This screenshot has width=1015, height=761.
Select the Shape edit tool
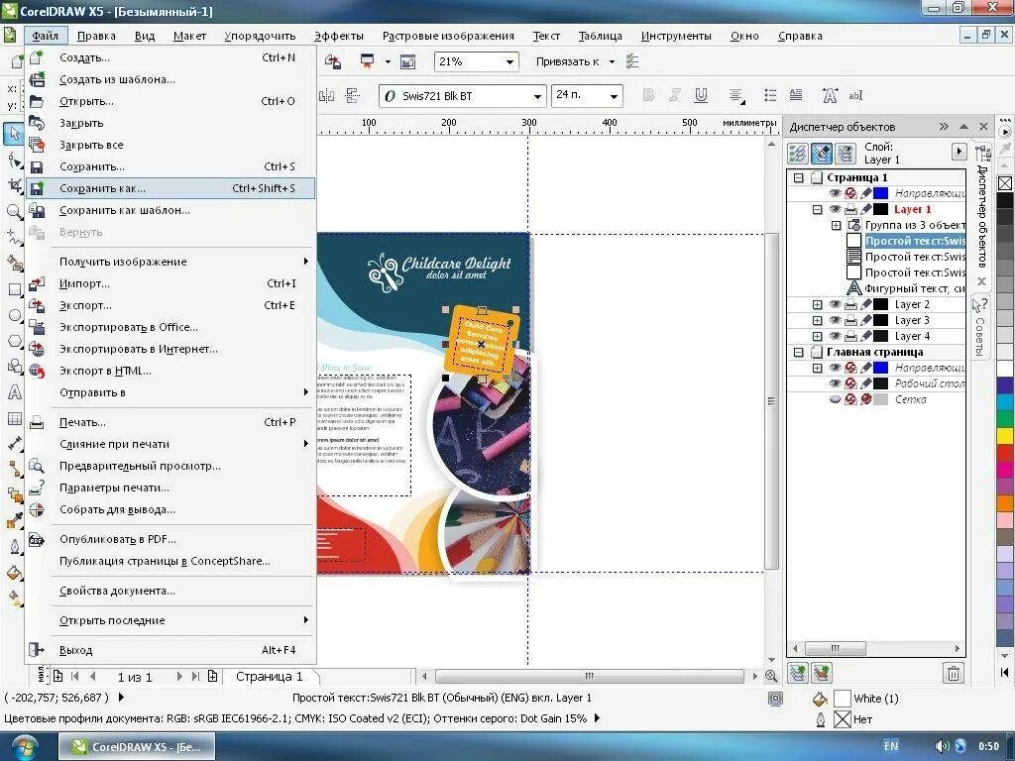14,160
